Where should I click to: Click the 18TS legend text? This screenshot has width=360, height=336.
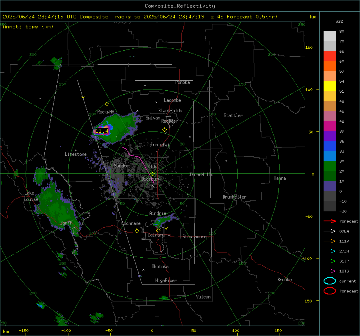coord(344,271)
